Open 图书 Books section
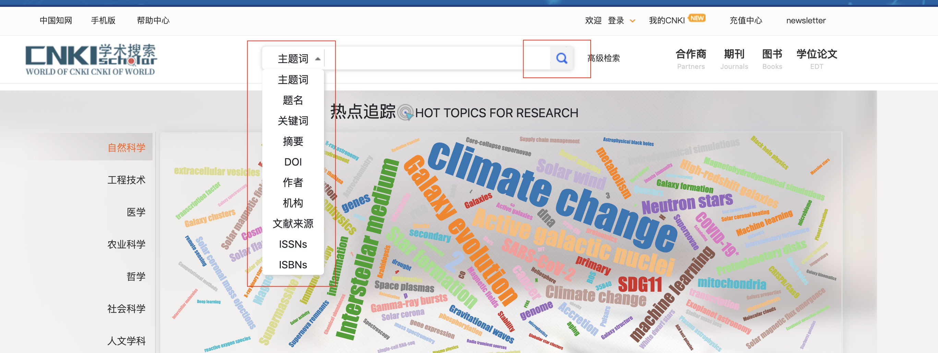Screen dimensions: 938x353 [772, 59]
